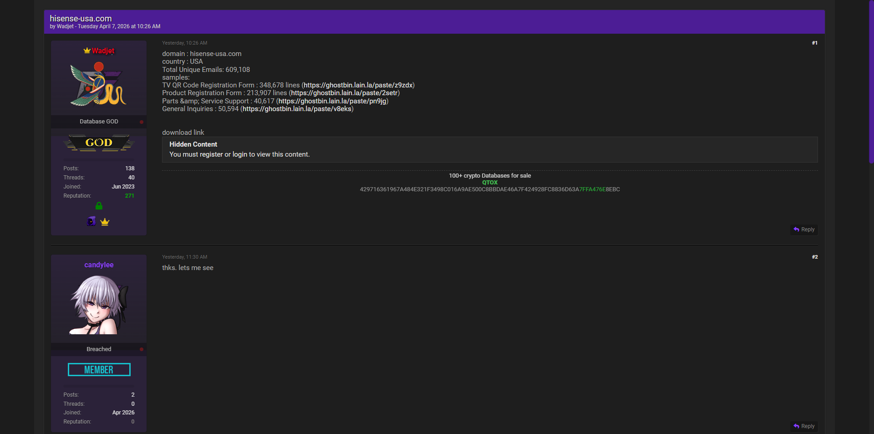View Wadjet's reputation score of 271
Viewport: 874px width, 434px height.
click(129, 196)
